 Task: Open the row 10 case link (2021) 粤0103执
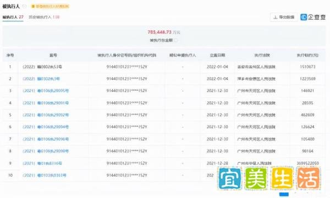tap(45, 175)
